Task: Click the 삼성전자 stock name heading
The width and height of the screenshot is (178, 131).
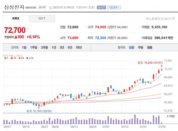Action: tap(14, 7)
